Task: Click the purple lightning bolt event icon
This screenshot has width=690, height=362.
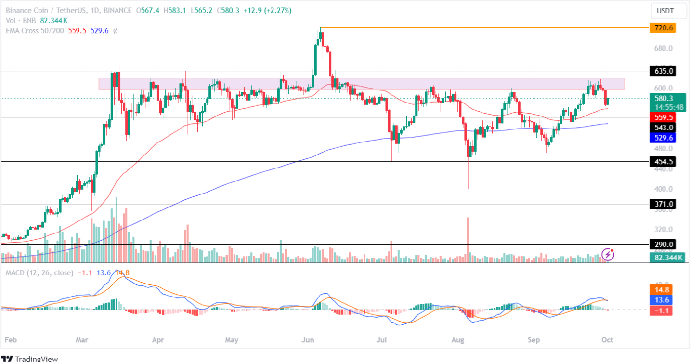Action: coord(608,254)
